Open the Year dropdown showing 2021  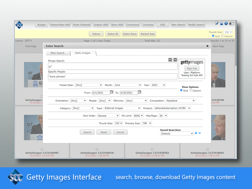point(158,85)
